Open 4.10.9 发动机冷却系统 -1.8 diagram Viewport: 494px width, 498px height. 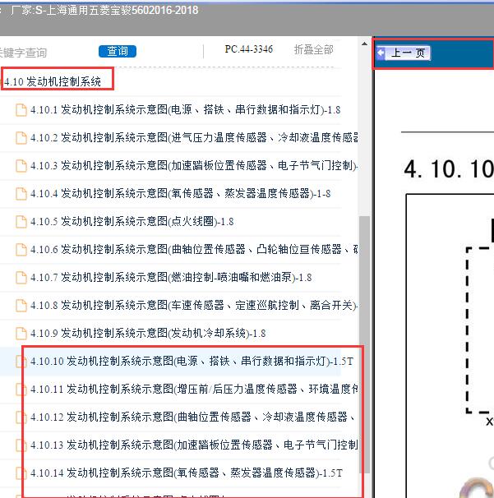pyautogui.click(x=148, y=334)
